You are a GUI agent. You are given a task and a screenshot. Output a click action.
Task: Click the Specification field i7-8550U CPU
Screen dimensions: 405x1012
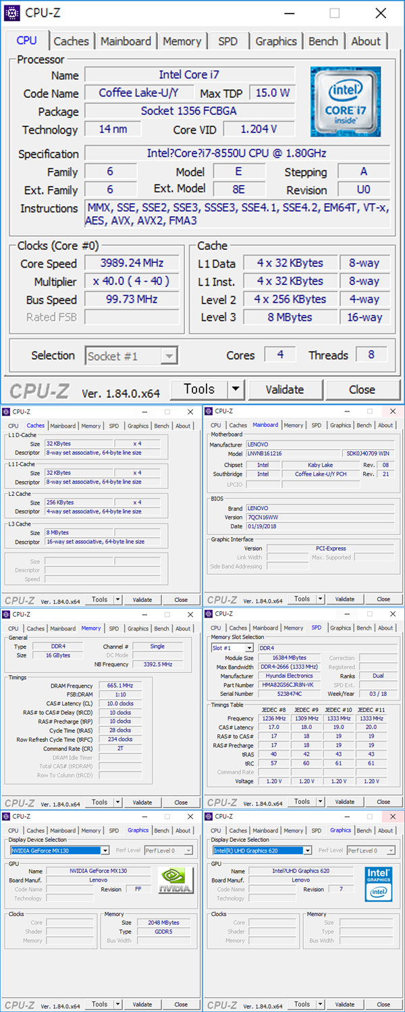(236, 153)
